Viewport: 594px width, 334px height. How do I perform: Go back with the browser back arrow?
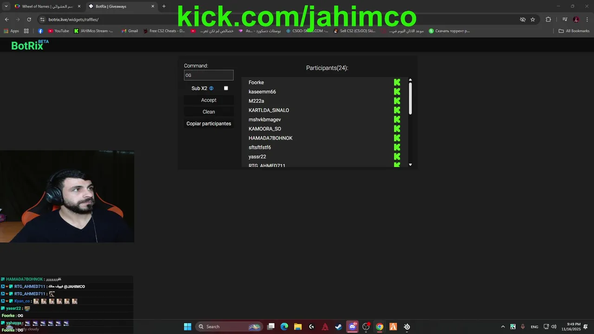tap(6, 19)
